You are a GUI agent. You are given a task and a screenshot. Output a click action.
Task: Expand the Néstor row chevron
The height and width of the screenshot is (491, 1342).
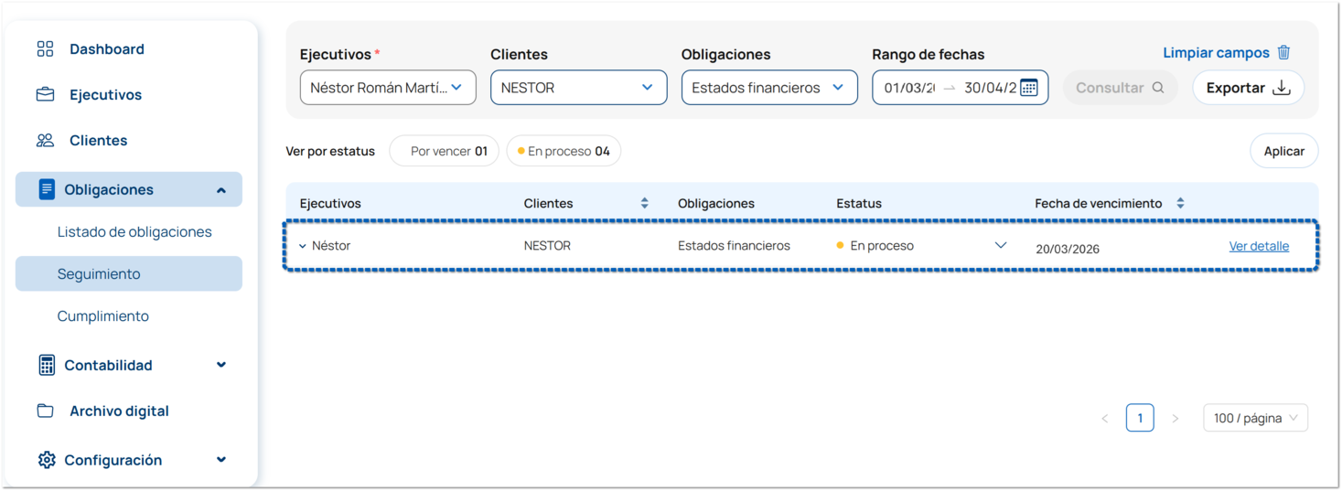click(303, 246)
